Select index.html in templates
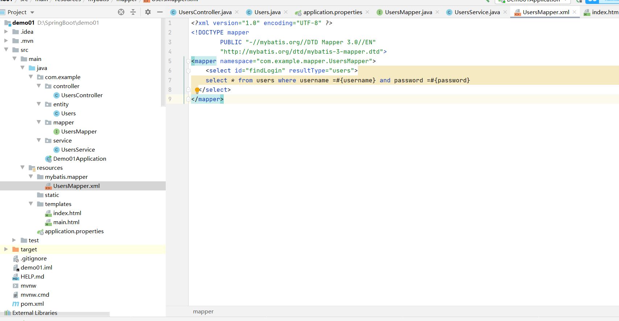This screenshot has width=619, height=321. pos(67,213)
